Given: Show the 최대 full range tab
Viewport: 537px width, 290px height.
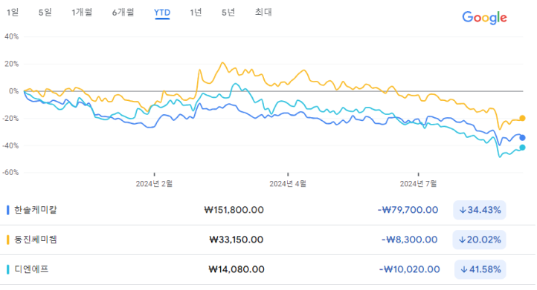Looking at the screenshot, I should pos(263,13).
